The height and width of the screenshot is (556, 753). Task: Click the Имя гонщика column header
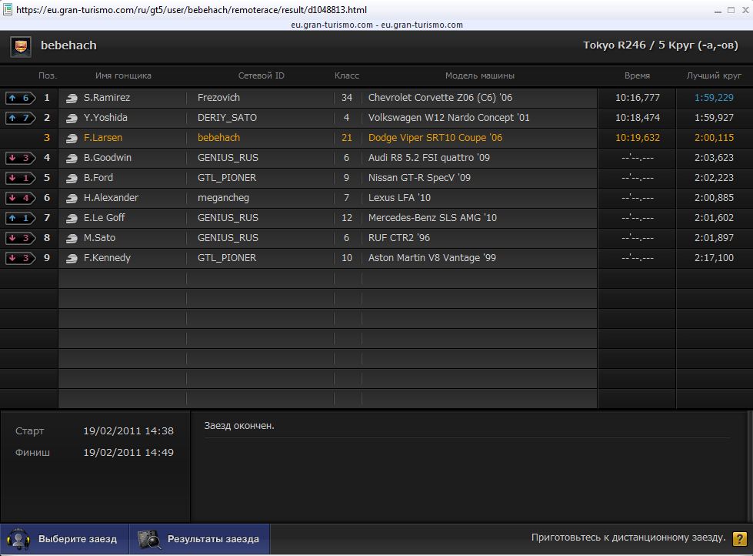(123, 75)
